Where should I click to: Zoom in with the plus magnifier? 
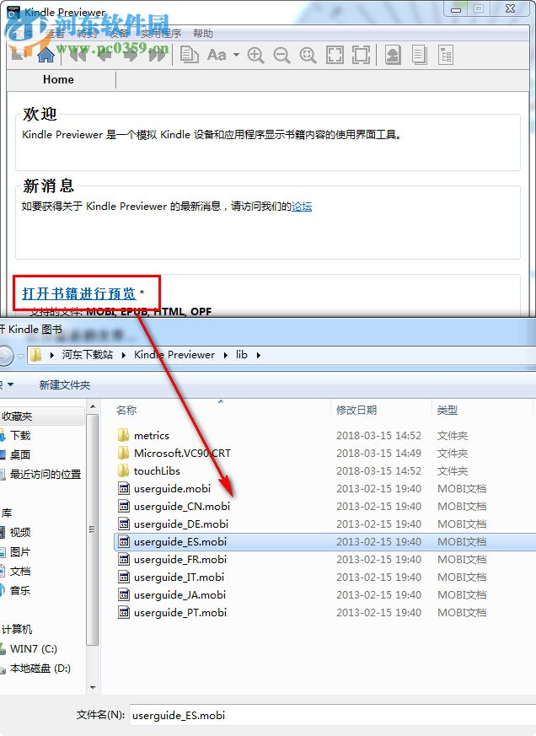[x=256, y=55]
